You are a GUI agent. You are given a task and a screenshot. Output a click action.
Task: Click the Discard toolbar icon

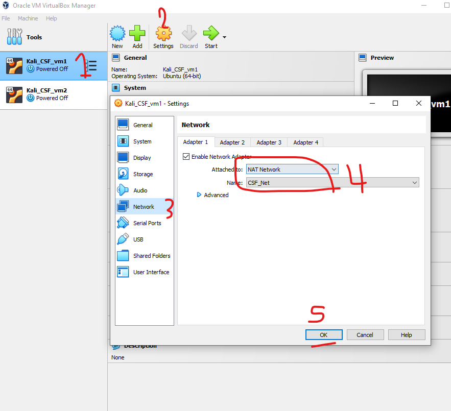tap(189, 33)
